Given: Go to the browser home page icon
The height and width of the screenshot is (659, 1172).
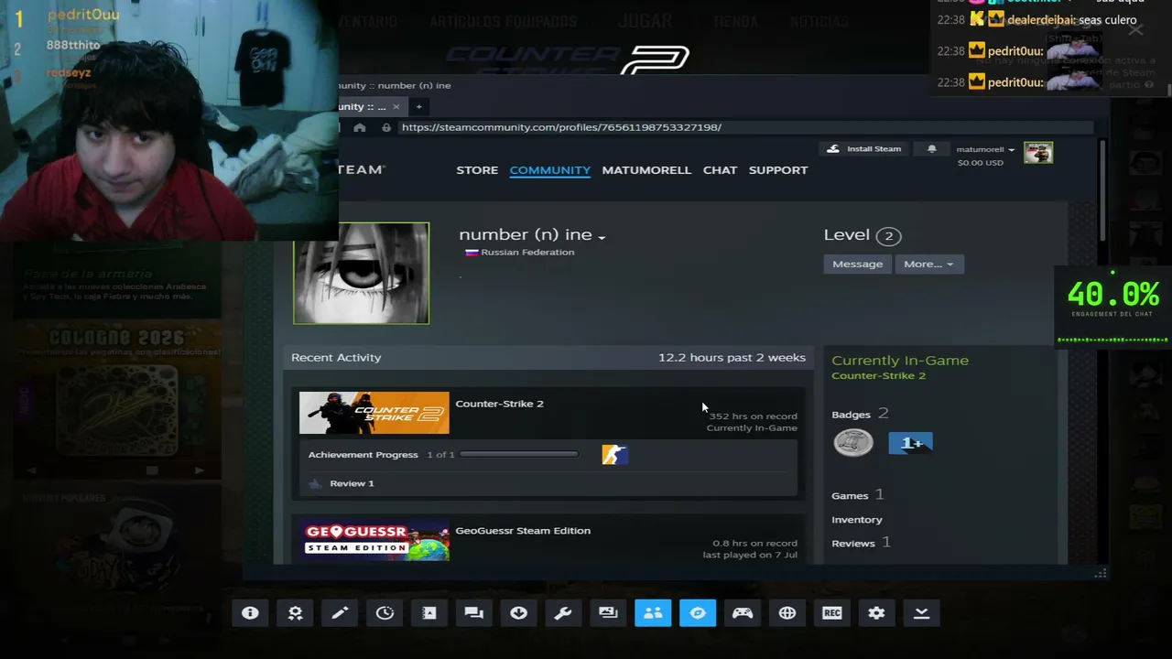Looking at the screenshot, I should pos(359,127).
